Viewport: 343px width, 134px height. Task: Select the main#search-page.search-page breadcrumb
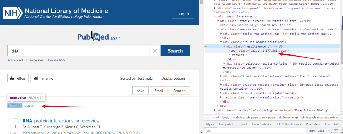[x=254, y=118]
